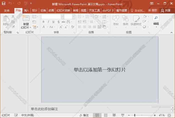The height and width of the screenshot is (118, 175).
Task: Click the Share button
Action: (x=166, y=10)
